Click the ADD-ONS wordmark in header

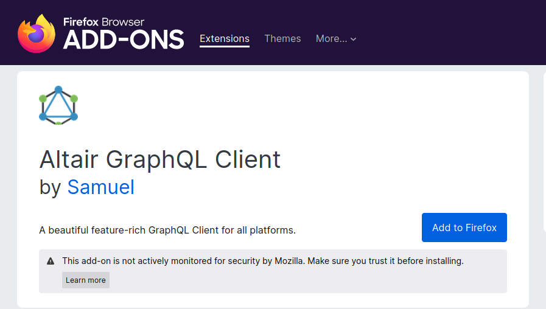[124, 40]
